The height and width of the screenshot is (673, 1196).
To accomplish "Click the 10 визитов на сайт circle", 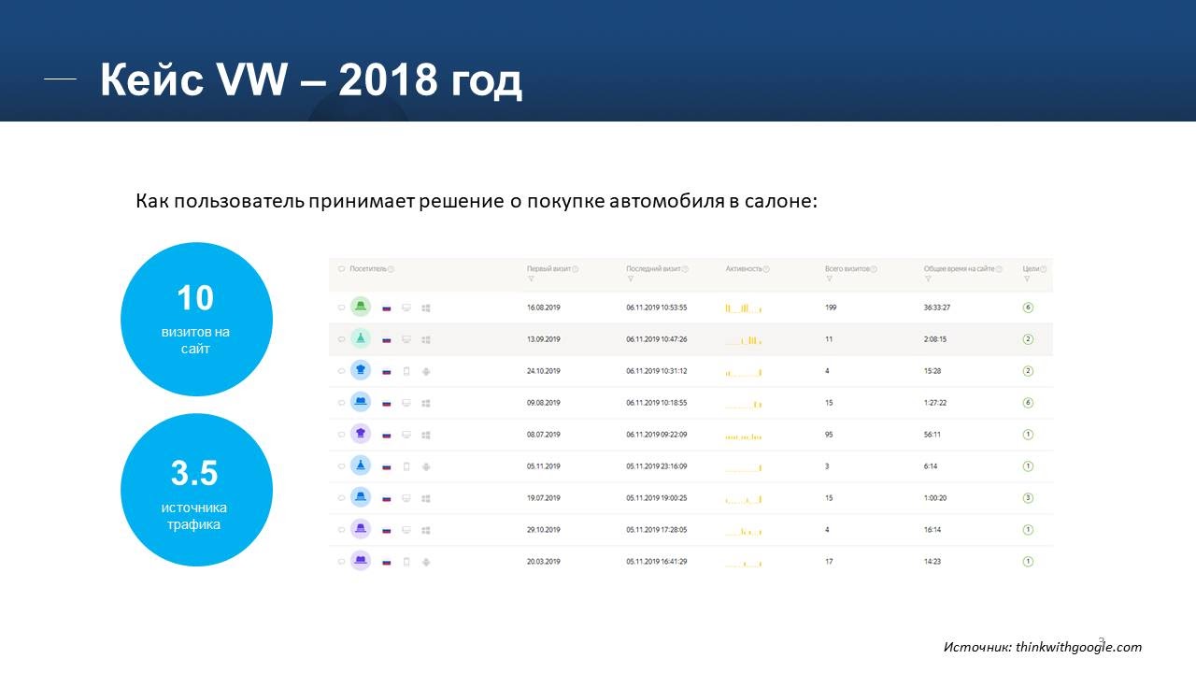I will tap(196, 319).
